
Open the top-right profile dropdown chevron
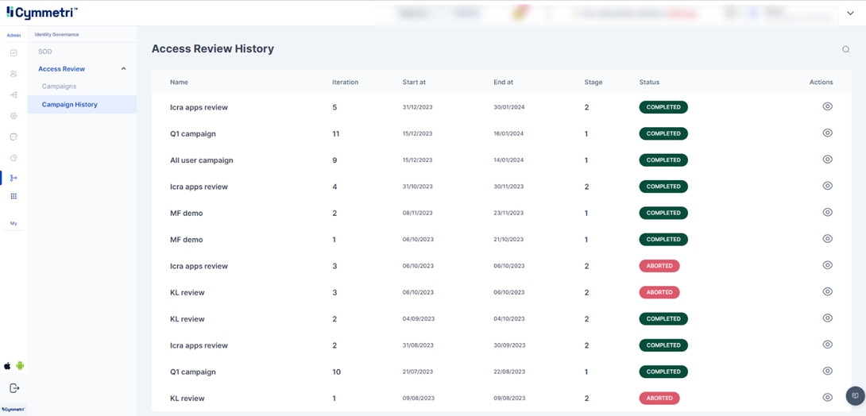point(850,13)
